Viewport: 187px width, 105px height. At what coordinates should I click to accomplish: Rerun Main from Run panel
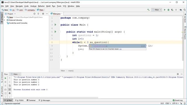[x=5, y=78]
